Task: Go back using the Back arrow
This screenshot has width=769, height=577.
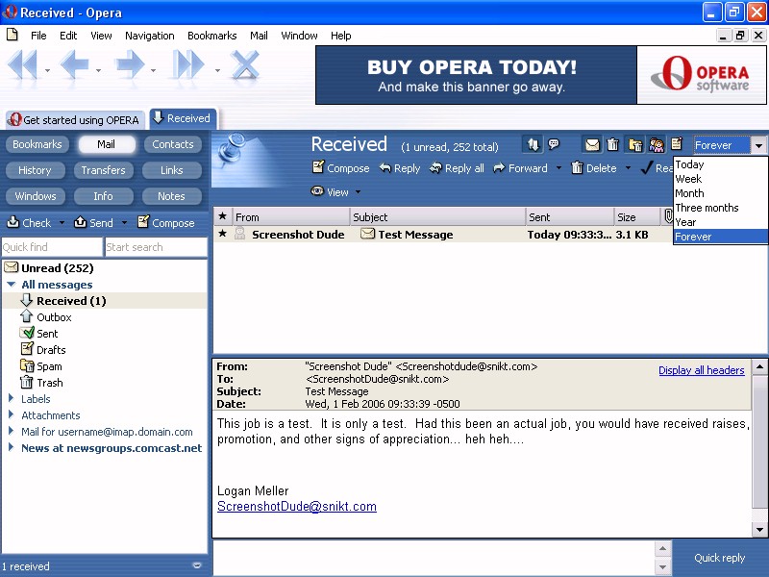Action: click(74, 63)
